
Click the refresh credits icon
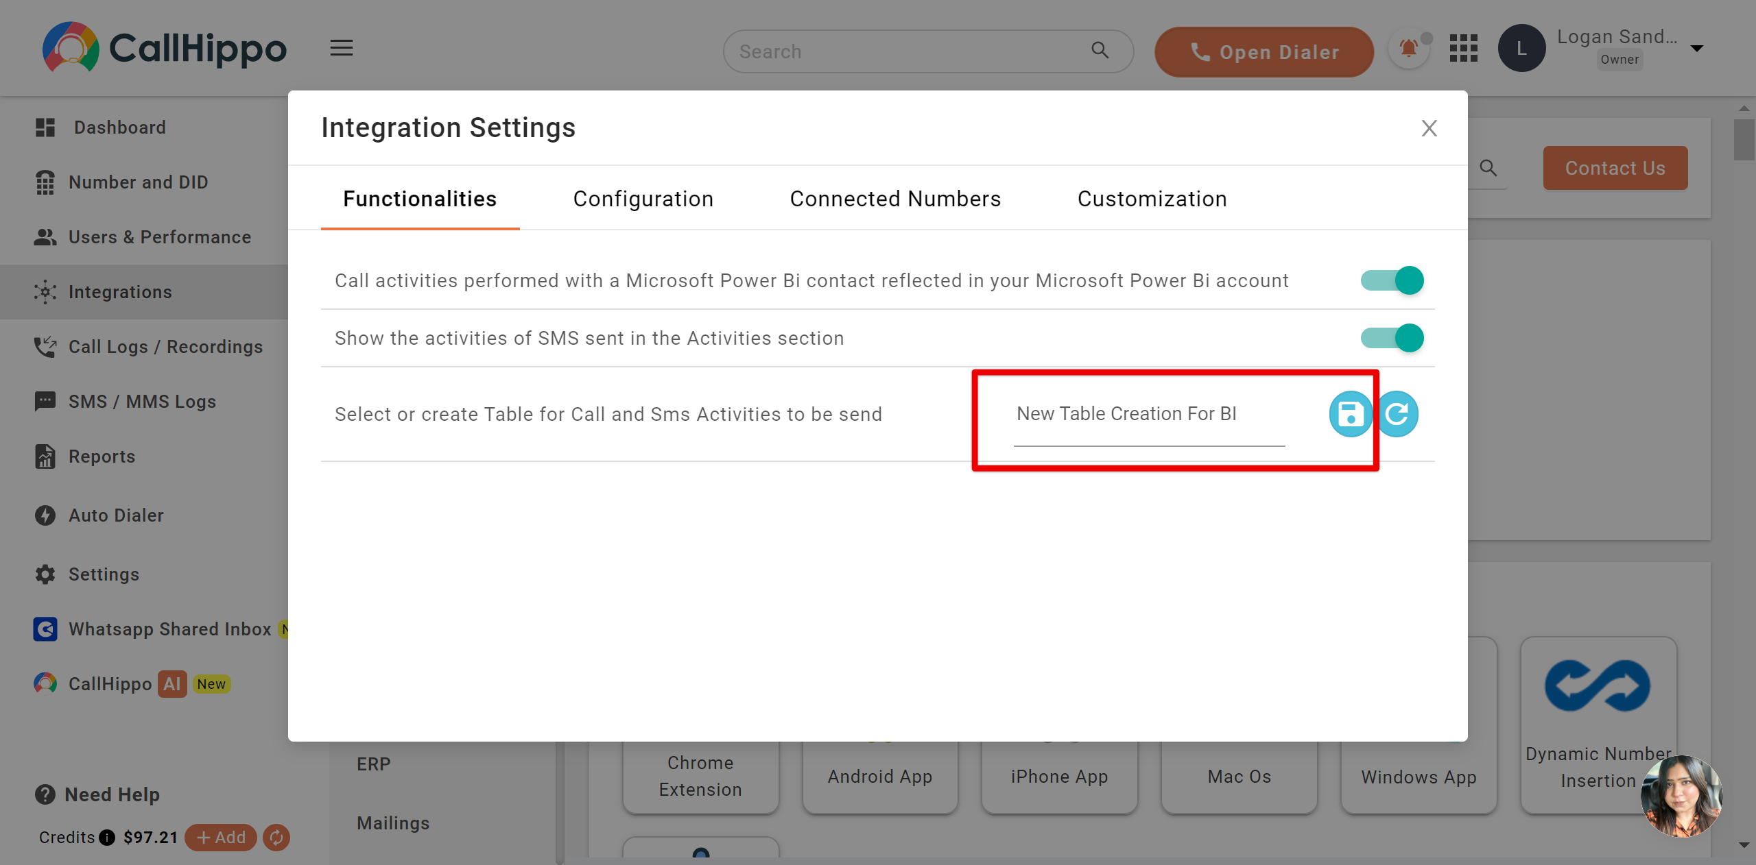[276, 838]
